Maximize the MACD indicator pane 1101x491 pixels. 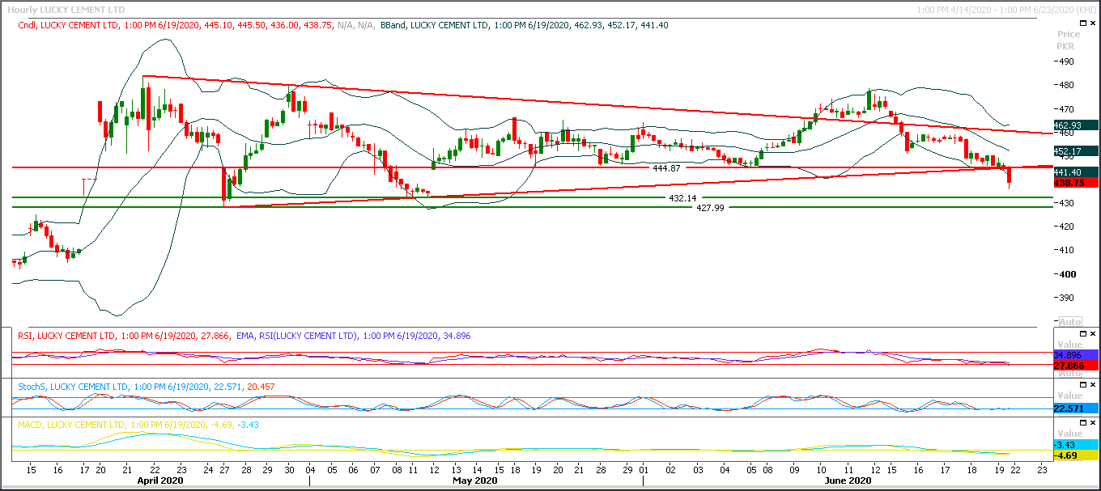point(1082,423)
